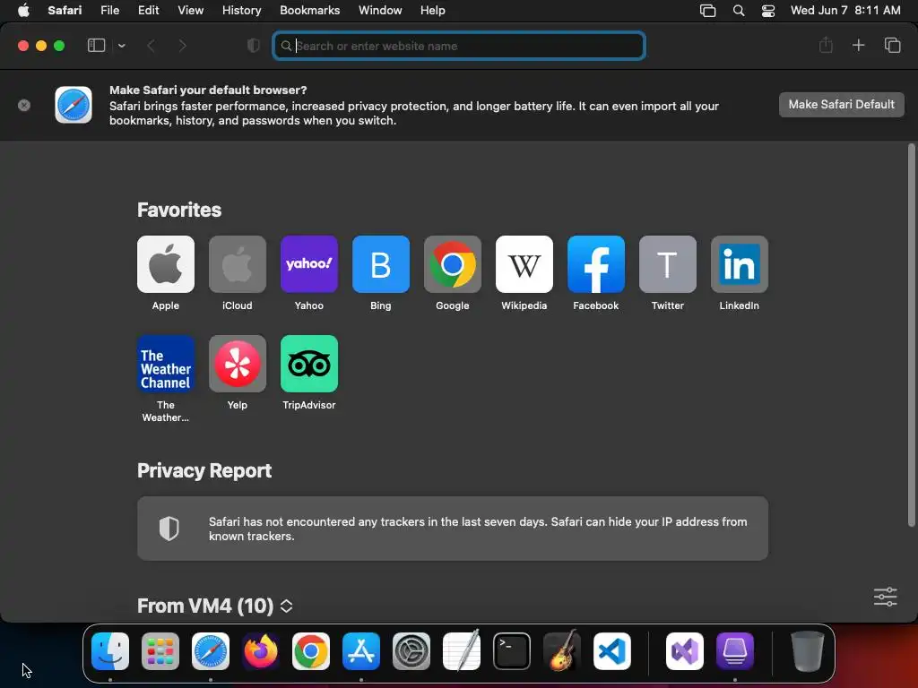Click the Privacy Report section heading
The image size is (918, 688).
point(204,471)
